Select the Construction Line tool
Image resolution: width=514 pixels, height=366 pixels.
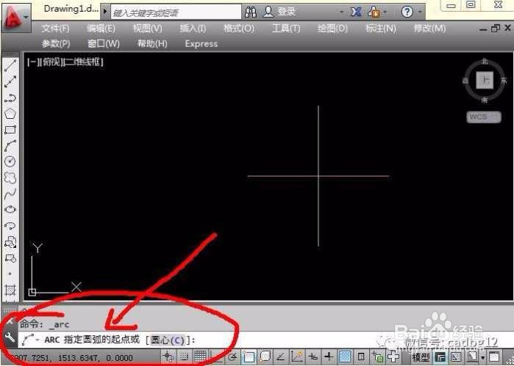(10, 81)
